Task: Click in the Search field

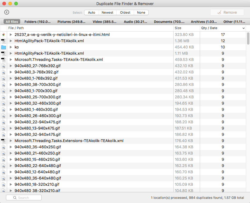Action: (24, 198)
